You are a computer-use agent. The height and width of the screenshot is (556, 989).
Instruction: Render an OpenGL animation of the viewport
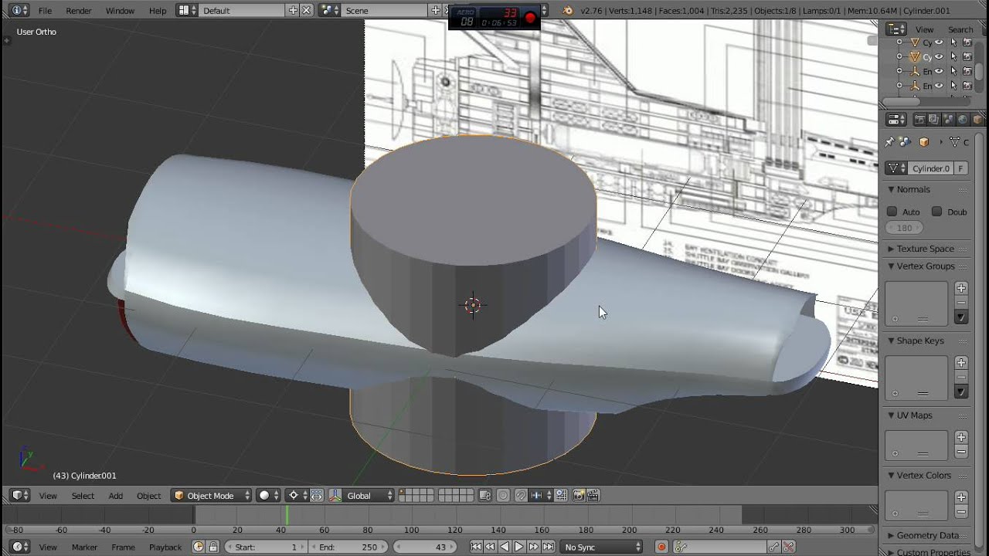pyautogui.click(x=593, y=496)
